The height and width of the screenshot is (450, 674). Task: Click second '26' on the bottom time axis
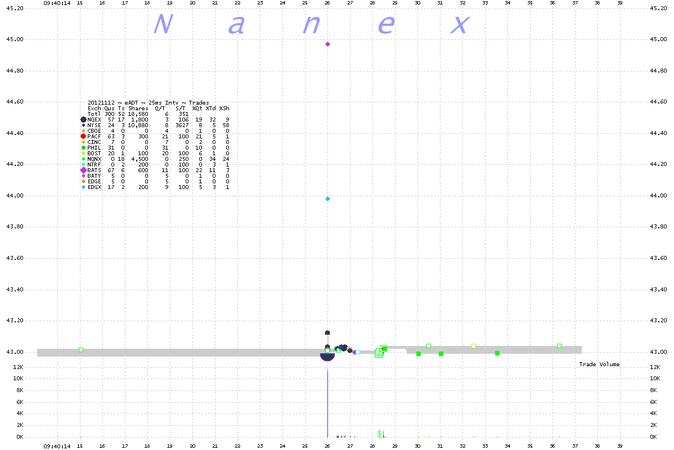[x=327, y=446]
